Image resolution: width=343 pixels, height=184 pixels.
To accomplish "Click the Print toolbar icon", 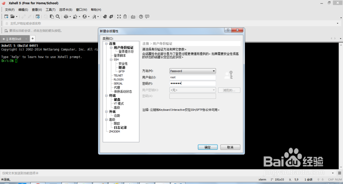I will coord(66,16).
